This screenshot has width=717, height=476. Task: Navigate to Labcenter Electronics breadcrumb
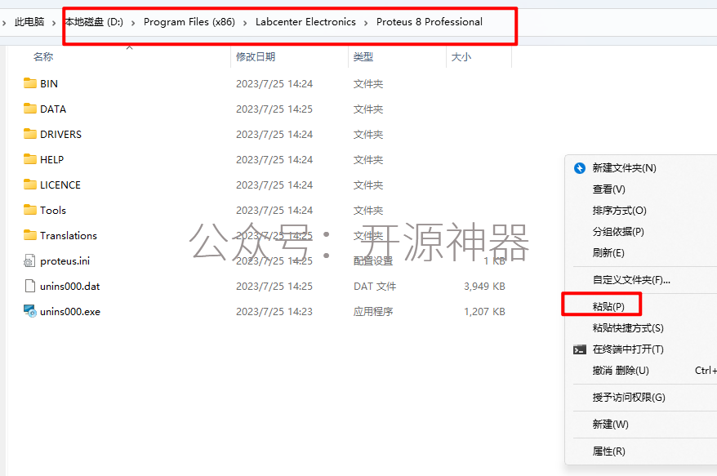pyautogui.click(x=305, y=22)
